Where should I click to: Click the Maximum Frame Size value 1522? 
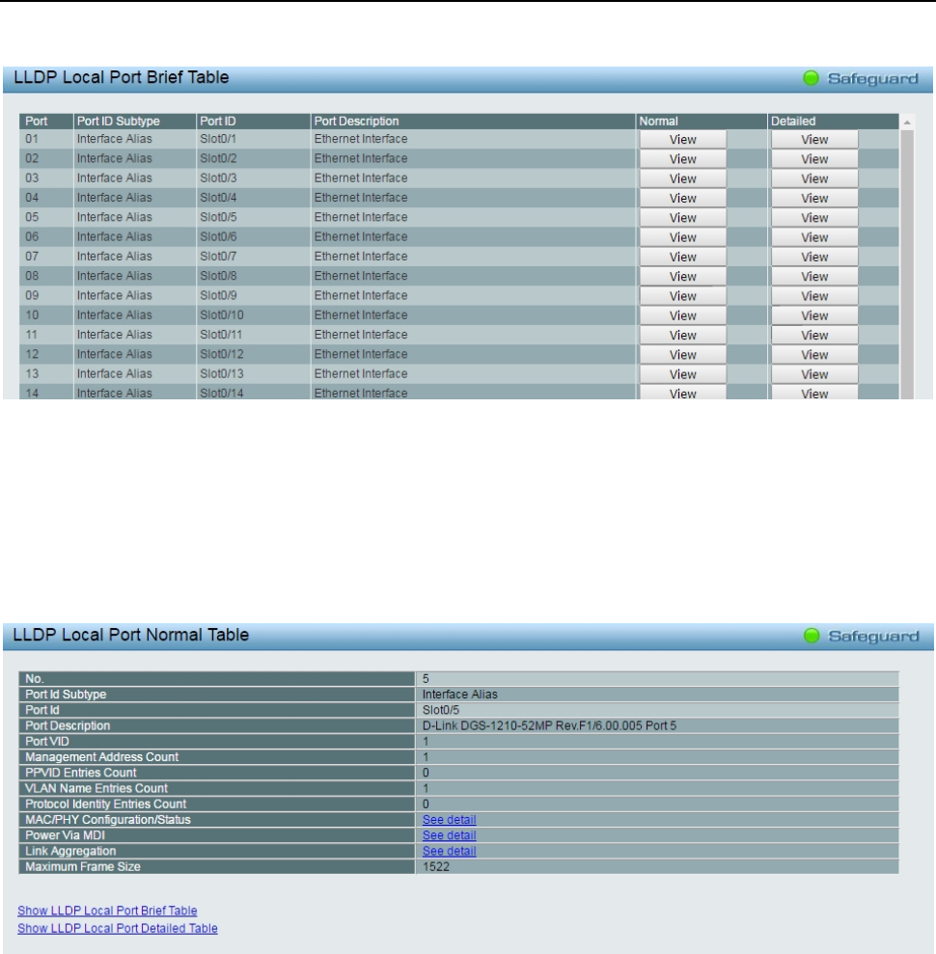[x=436, y=866]
